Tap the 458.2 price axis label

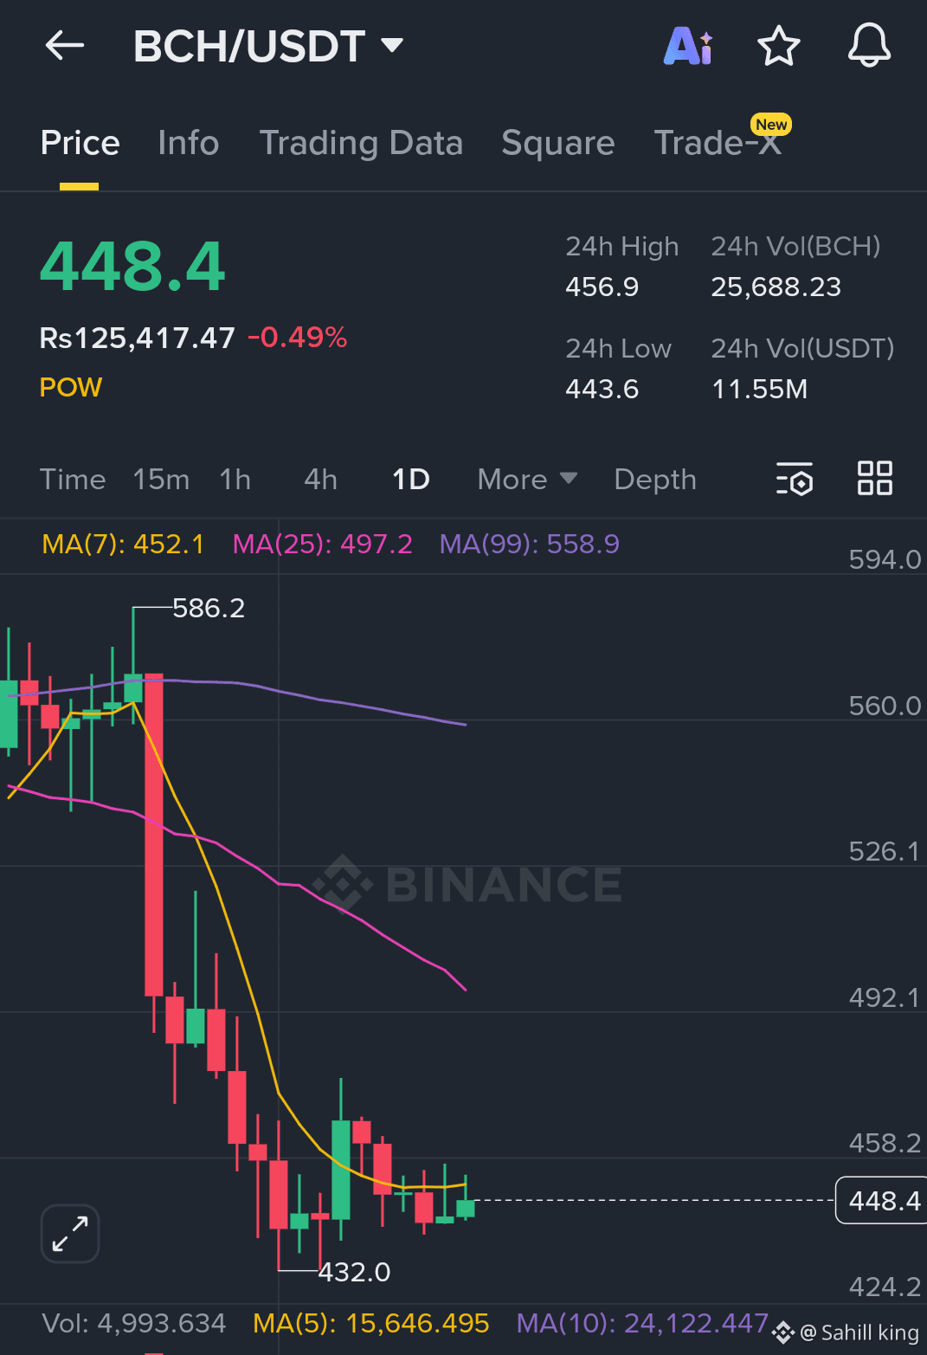[885, 1143]
